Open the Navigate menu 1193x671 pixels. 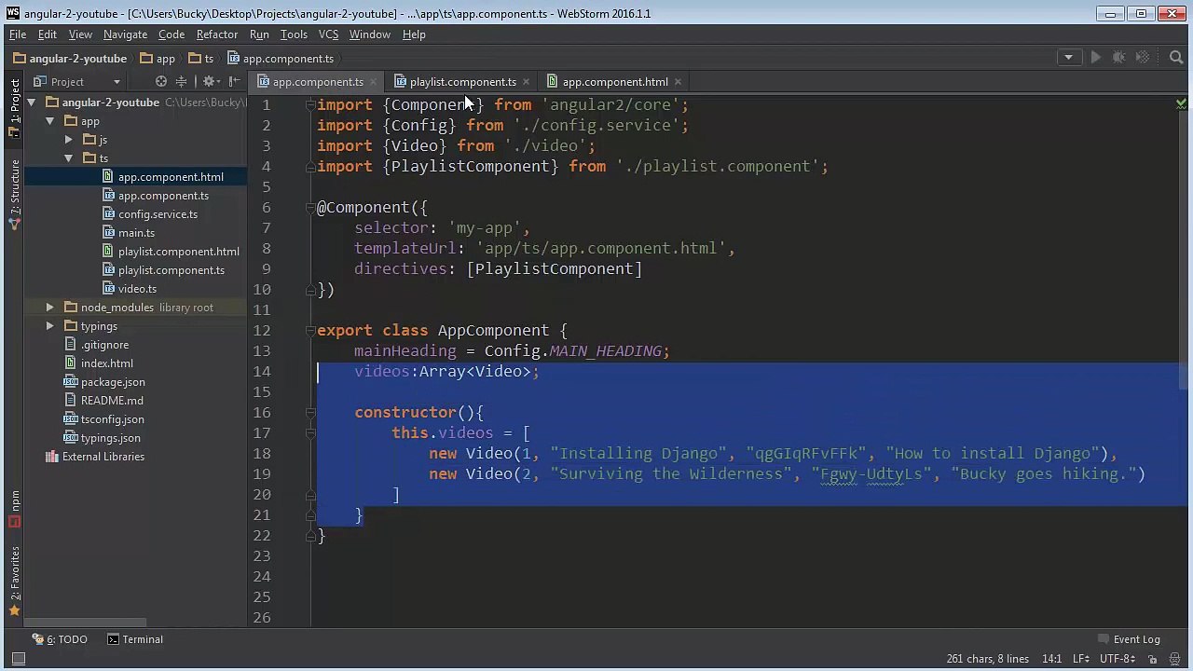coord(125,34)
